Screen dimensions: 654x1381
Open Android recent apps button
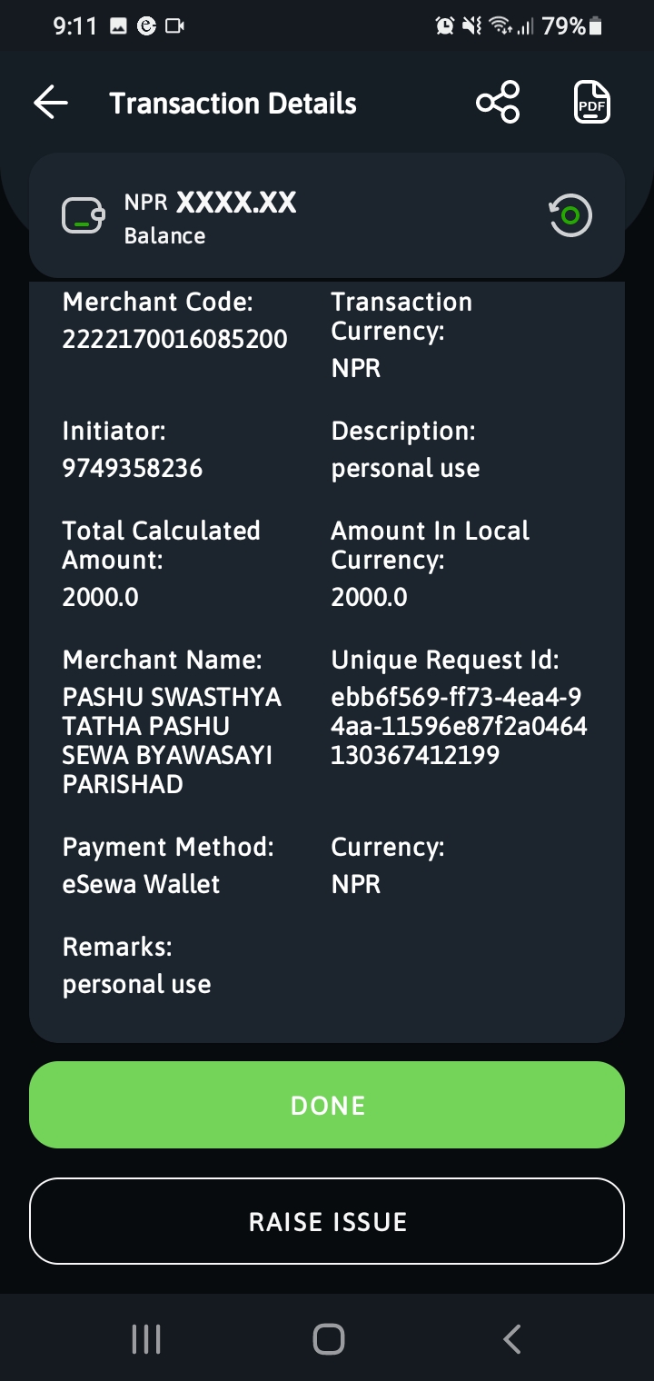coord(146,1338)
